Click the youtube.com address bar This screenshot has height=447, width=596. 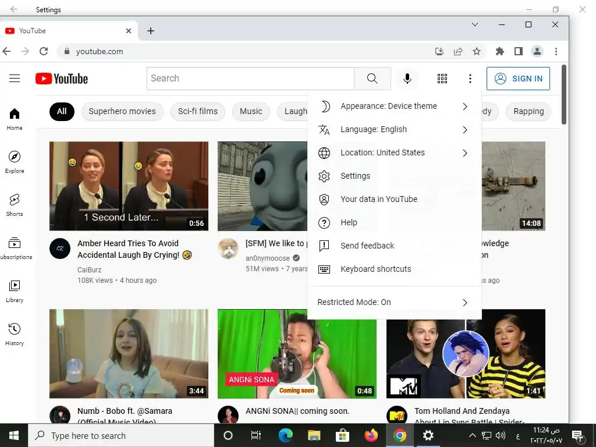(243, 51)
